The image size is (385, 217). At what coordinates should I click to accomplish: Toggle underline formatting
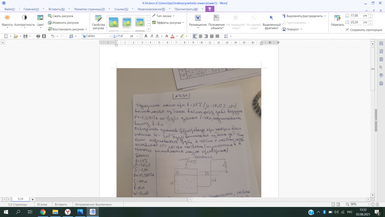coord(157,36)
